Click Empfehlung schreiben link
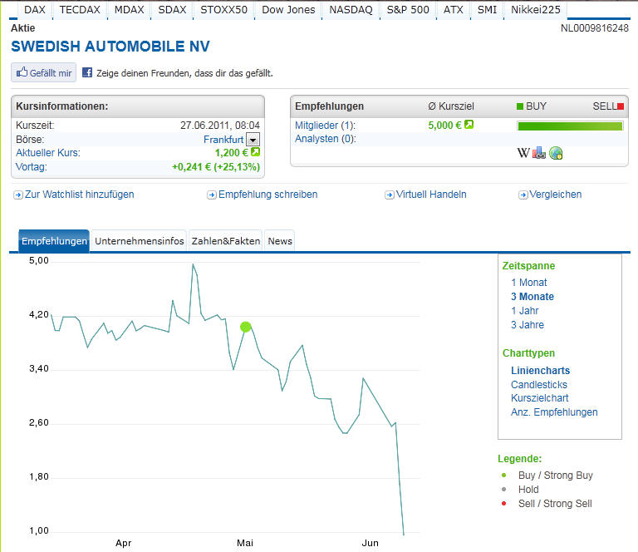The height and width of the screenshot is (552, 638). (x=267, y=195)
